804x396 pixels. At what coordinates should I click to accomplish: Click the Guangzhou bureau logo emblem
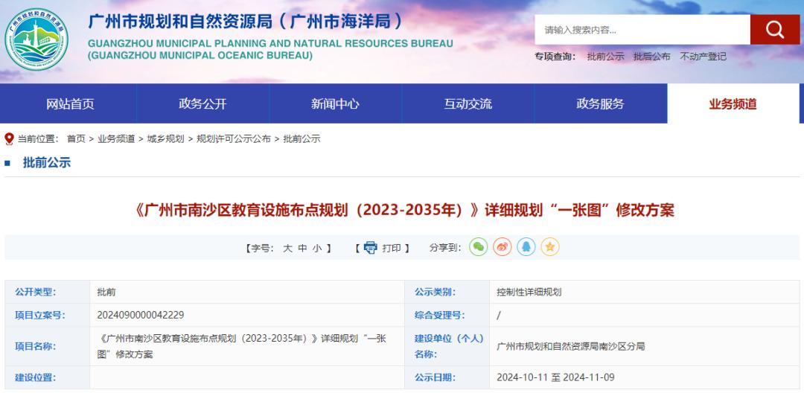tap(37, 42)
